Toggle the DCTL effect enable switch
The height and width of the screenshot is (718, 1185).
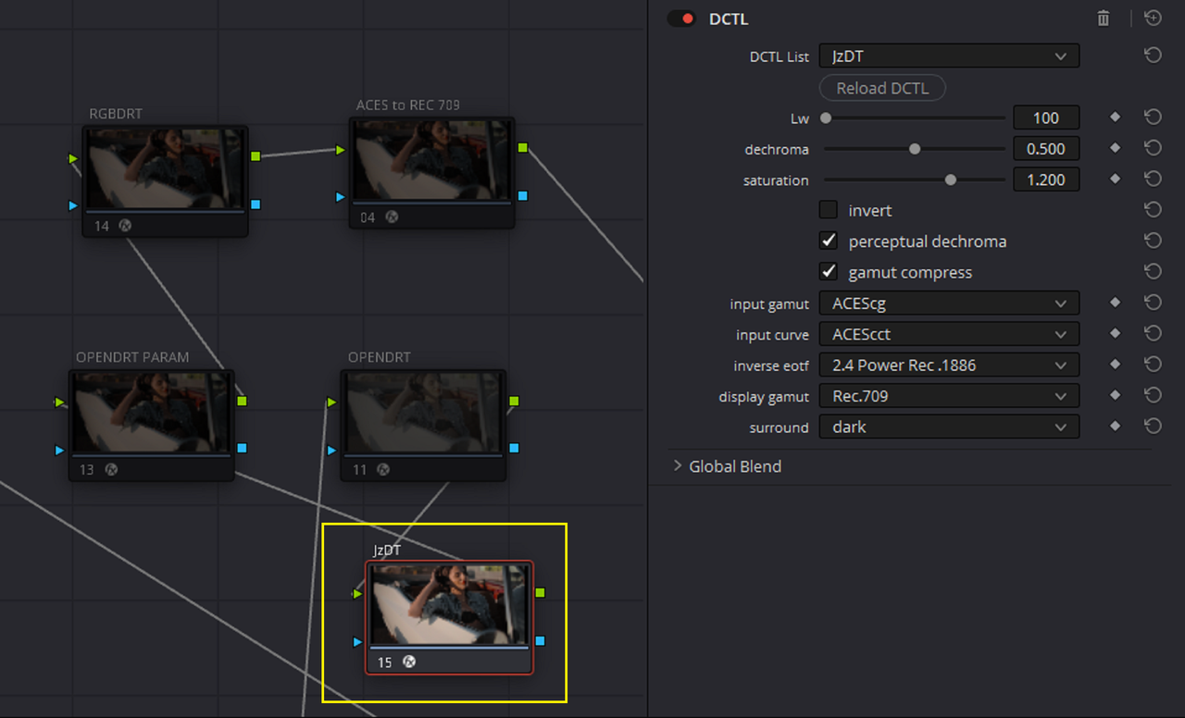681,19
